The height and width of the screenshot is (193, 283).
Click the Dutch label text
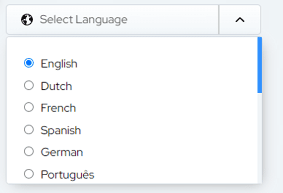coord(57,86)
